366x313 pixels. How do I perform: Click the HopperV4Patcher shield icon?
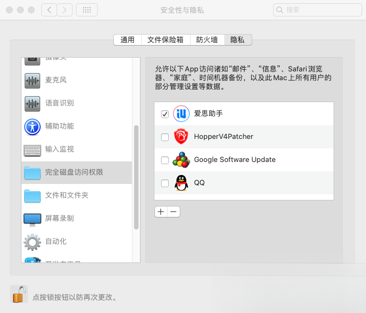(x=181, y=136)
